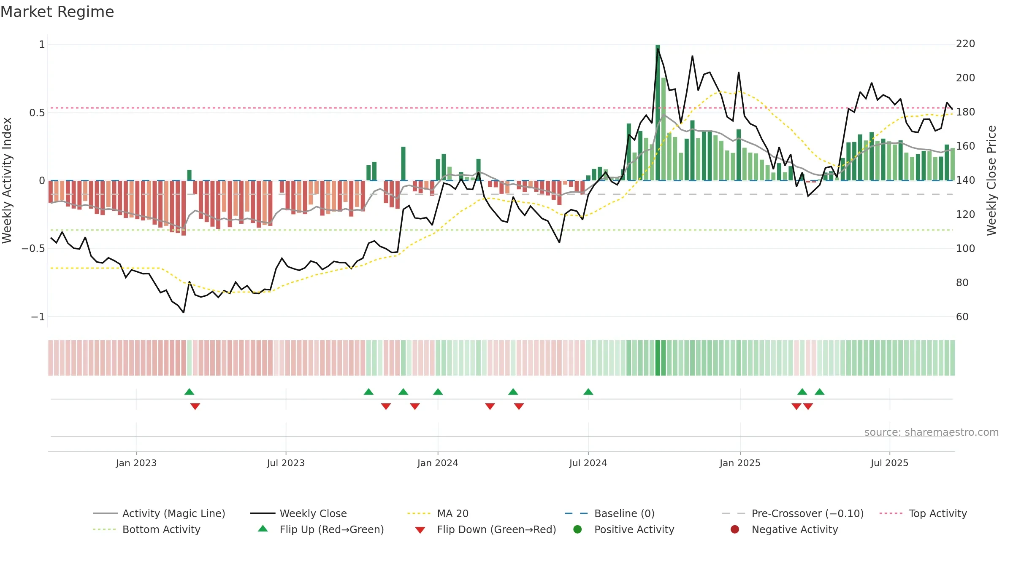Select the earliest green flip-up triangle in 2023
Image resolution: width=1013 pixels, height=569 pixels.
[x=189, y=392]
